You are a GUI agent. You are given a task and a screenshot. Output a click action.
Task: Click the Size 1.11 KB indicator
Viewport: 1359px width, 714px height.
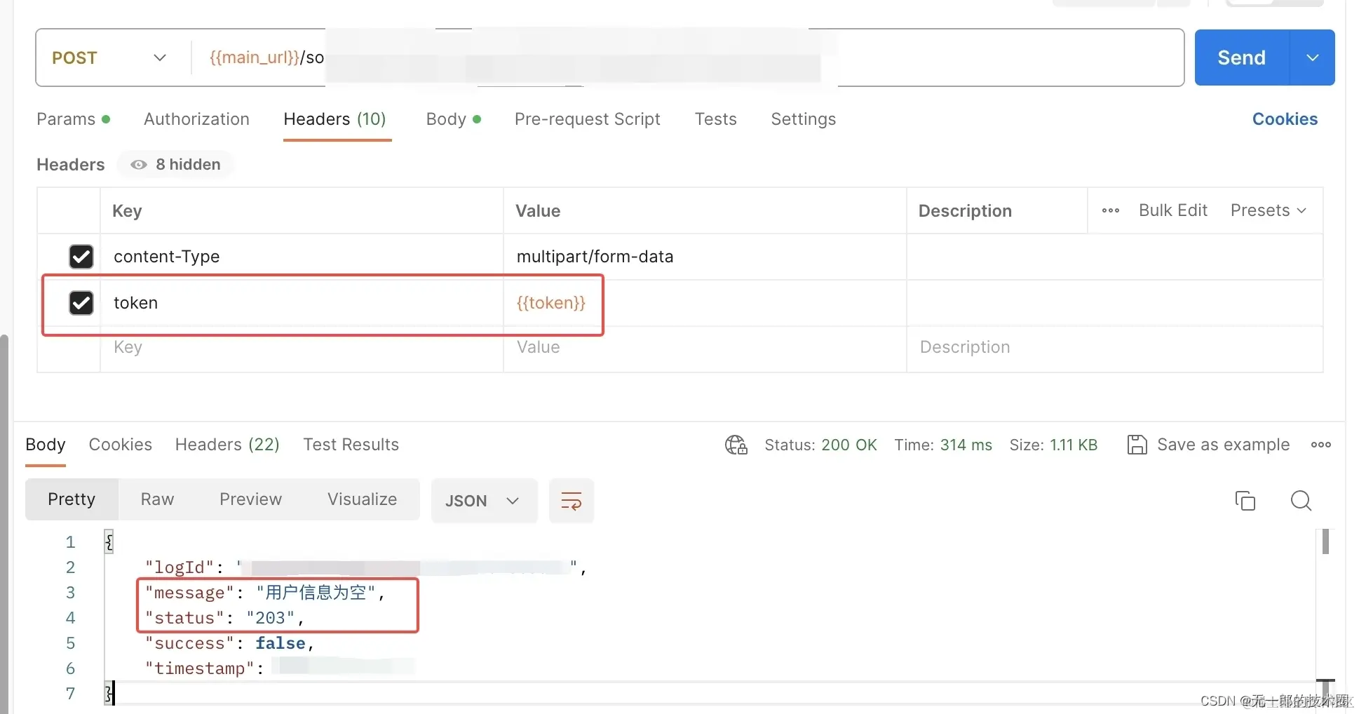click(x=1053, y=445)
